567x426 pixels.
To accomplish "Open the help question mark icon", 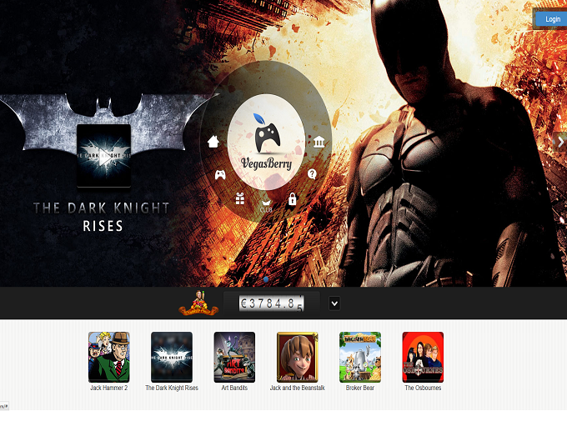I will (312, 174).
